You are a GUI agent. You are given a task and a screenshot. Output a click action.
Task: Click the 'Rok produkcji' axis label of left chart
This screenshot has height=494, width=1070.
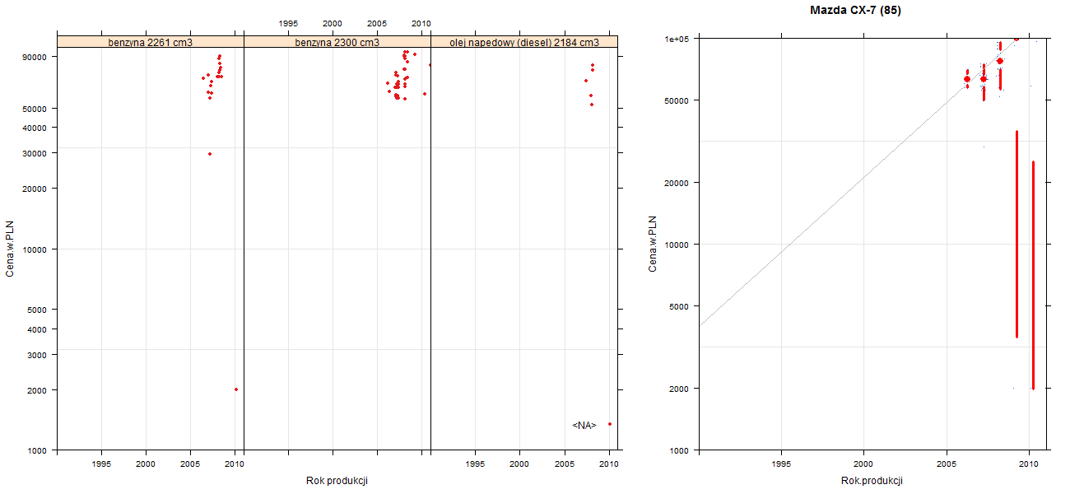coord(336,480)
